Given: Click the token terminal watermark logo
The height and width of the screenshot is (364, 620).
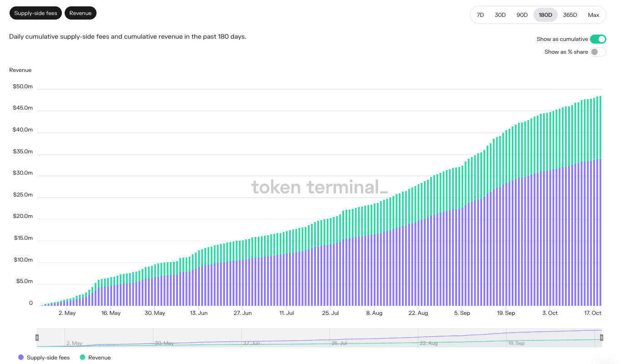Looking at the screenshot, I should pyautogui.click(x=320, y=187).
